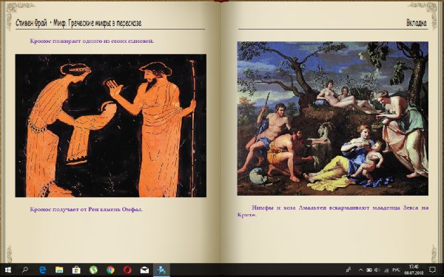Viewport: 444px width, 277px height.
Task: Open the green uTorrent taskbar icon
Action: pyautogui.click(x=93, y=270)
